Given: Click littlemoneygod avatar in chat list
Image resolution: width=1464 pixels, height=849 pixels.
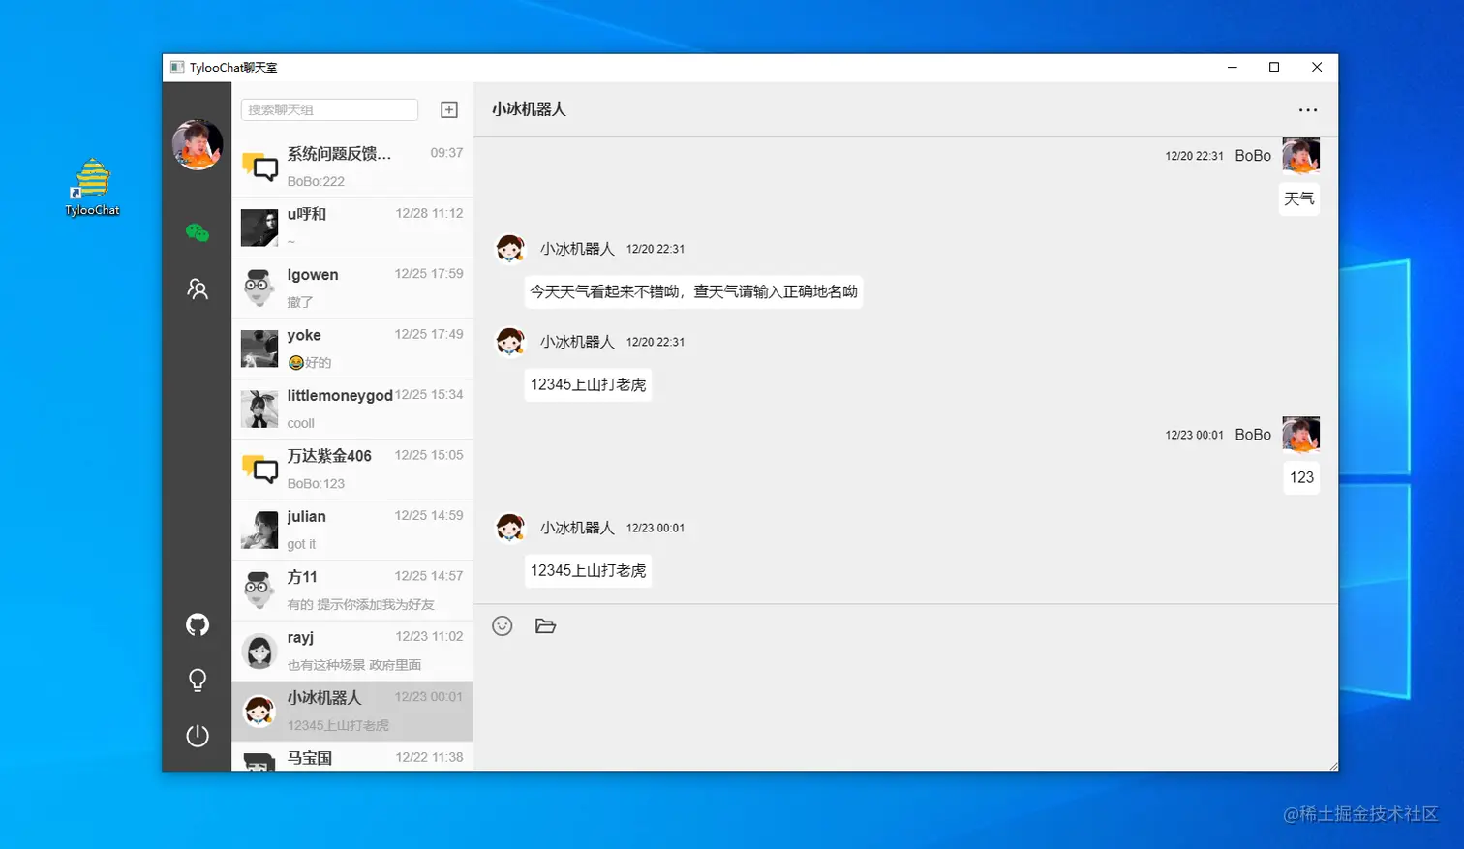Looking at the screenshot, I should coord(259,409).
